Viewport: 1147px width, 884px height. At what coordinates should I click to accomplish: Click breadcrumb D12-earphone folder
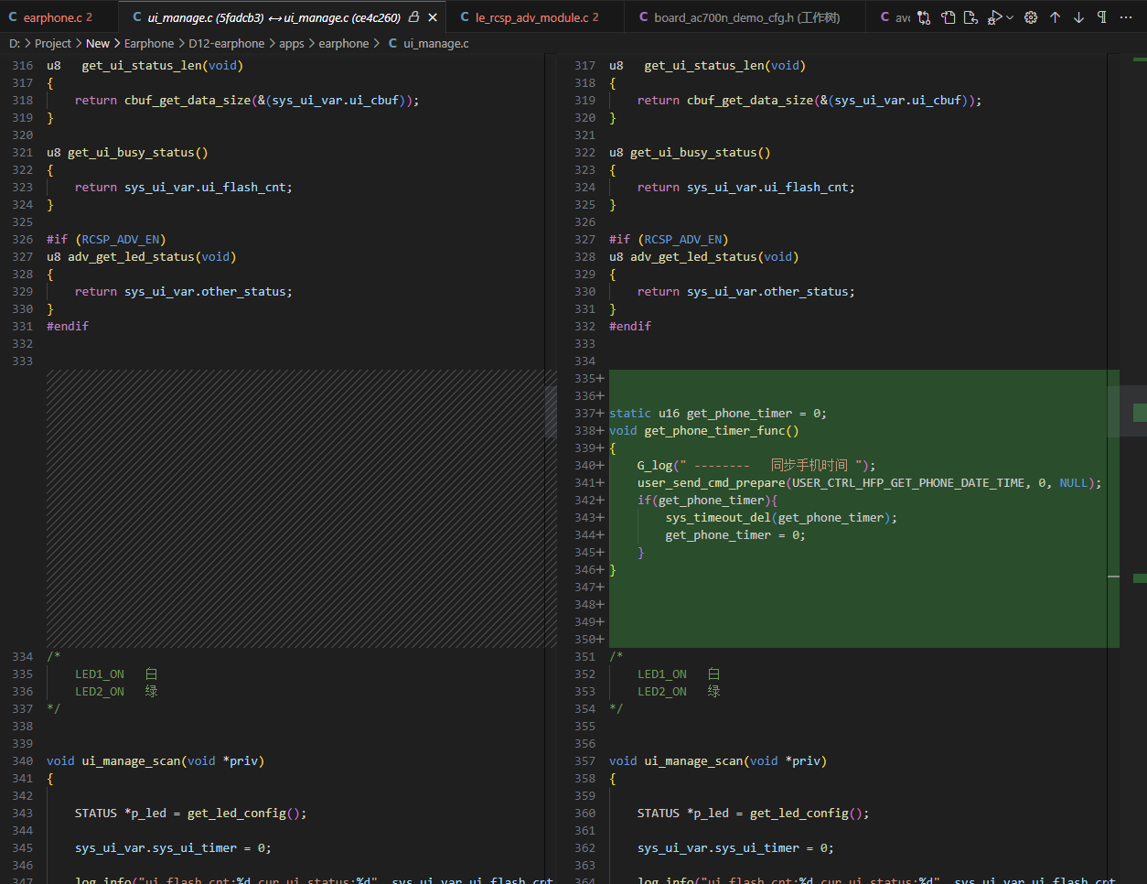(x=227, y=43)
